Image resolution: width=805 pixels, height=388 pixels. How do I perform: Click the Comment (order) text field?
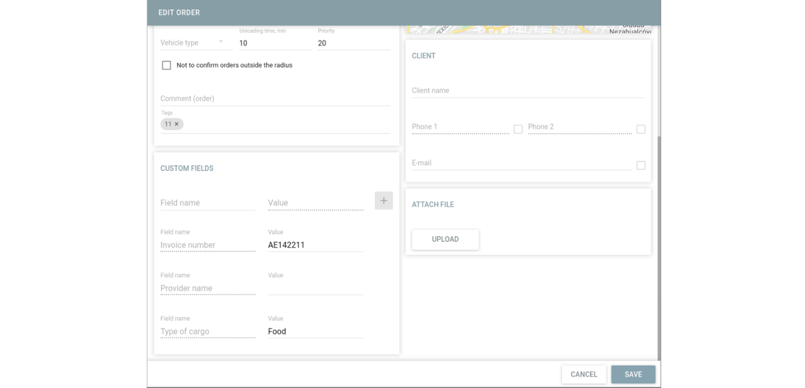pyautogui.click(x=275, y=98)
